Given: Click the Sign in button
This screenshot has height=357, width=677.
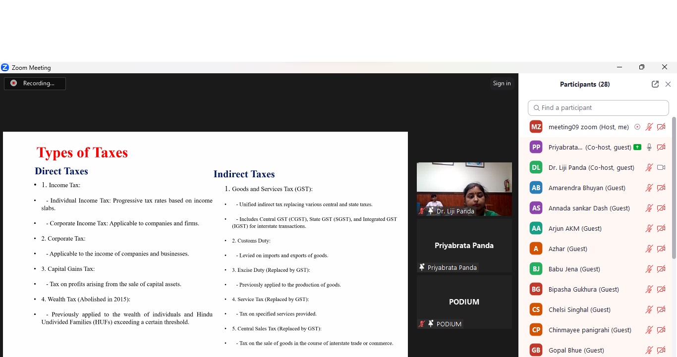Looking at the screenshot, I should tap(502, 83).
